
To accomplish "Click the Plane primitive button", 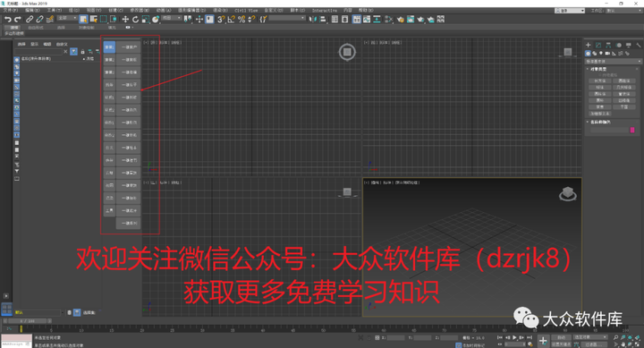I will [x=624, y=106].
